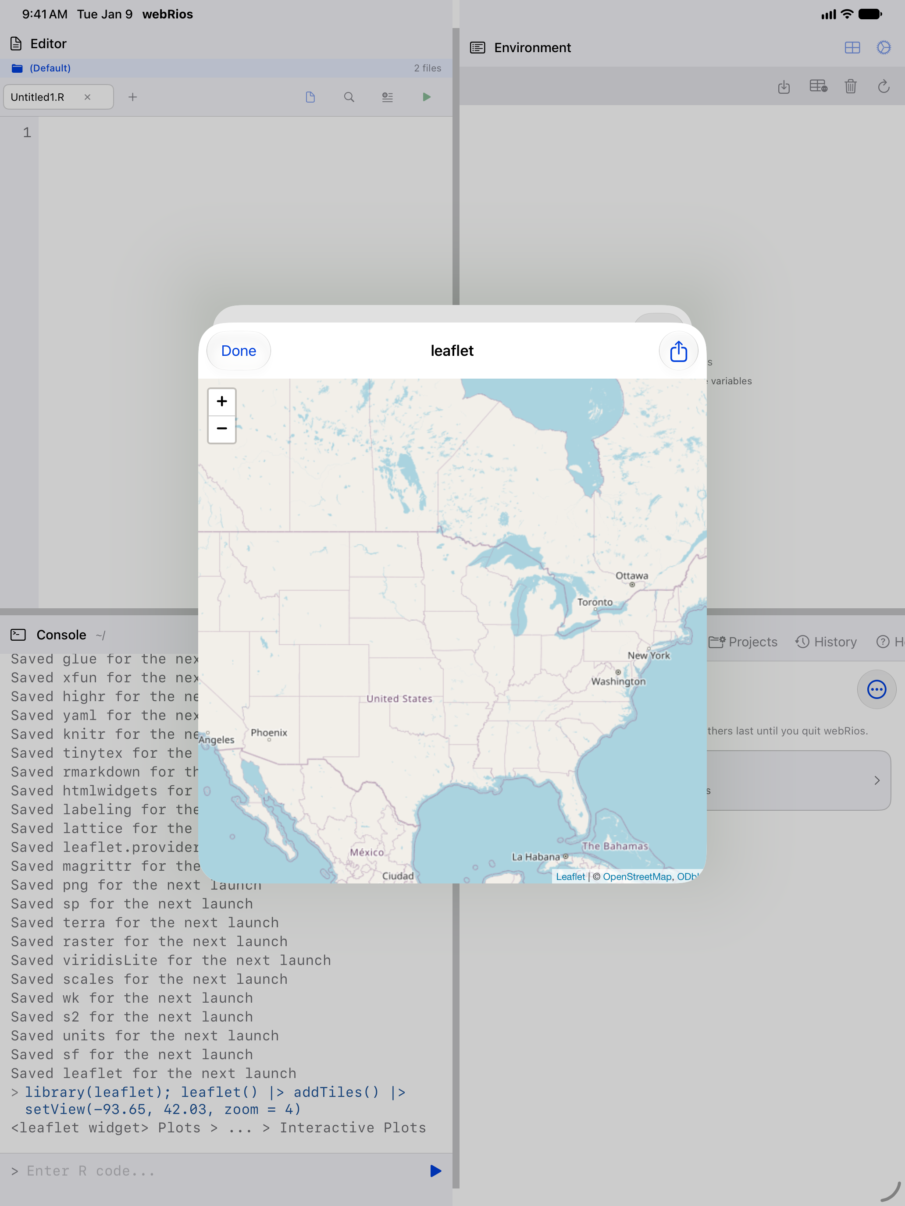This screenshot has width=905, height=1206.
Task: Import data into the environment
Action: coord(784,86)
